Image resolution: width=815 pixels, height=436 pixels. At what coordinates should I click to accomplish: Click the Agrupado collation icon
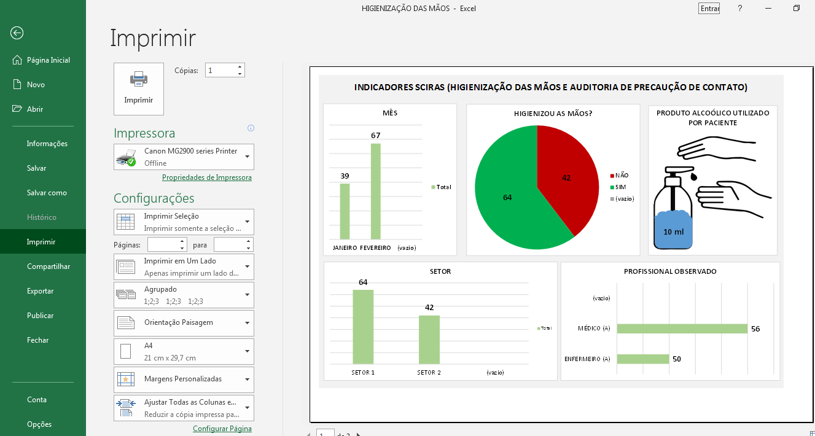125,295
